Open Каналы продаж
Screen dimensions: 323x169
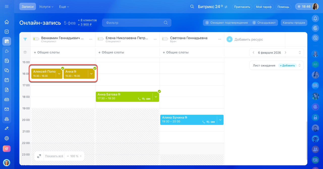(x=294, y=23)
